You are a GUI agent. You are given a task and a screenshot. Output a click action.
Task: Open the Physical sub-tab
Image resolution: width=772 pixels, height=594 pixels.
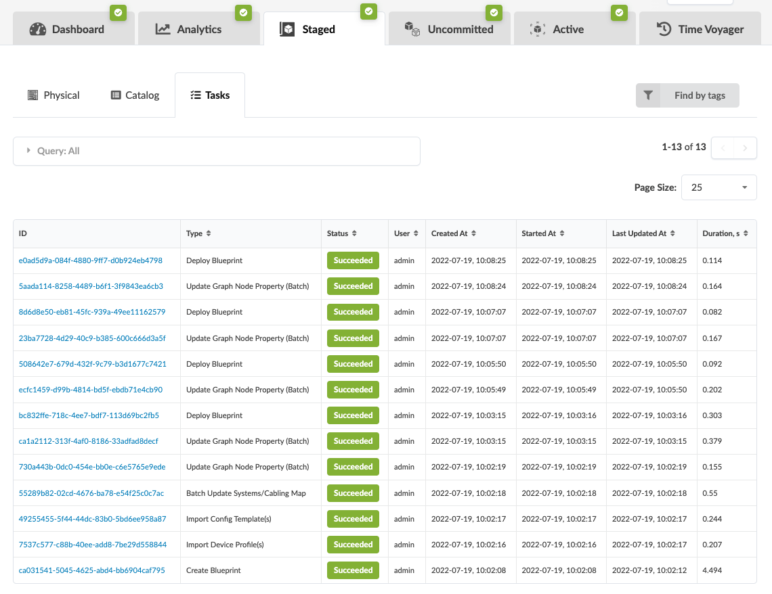pos(53,95)
